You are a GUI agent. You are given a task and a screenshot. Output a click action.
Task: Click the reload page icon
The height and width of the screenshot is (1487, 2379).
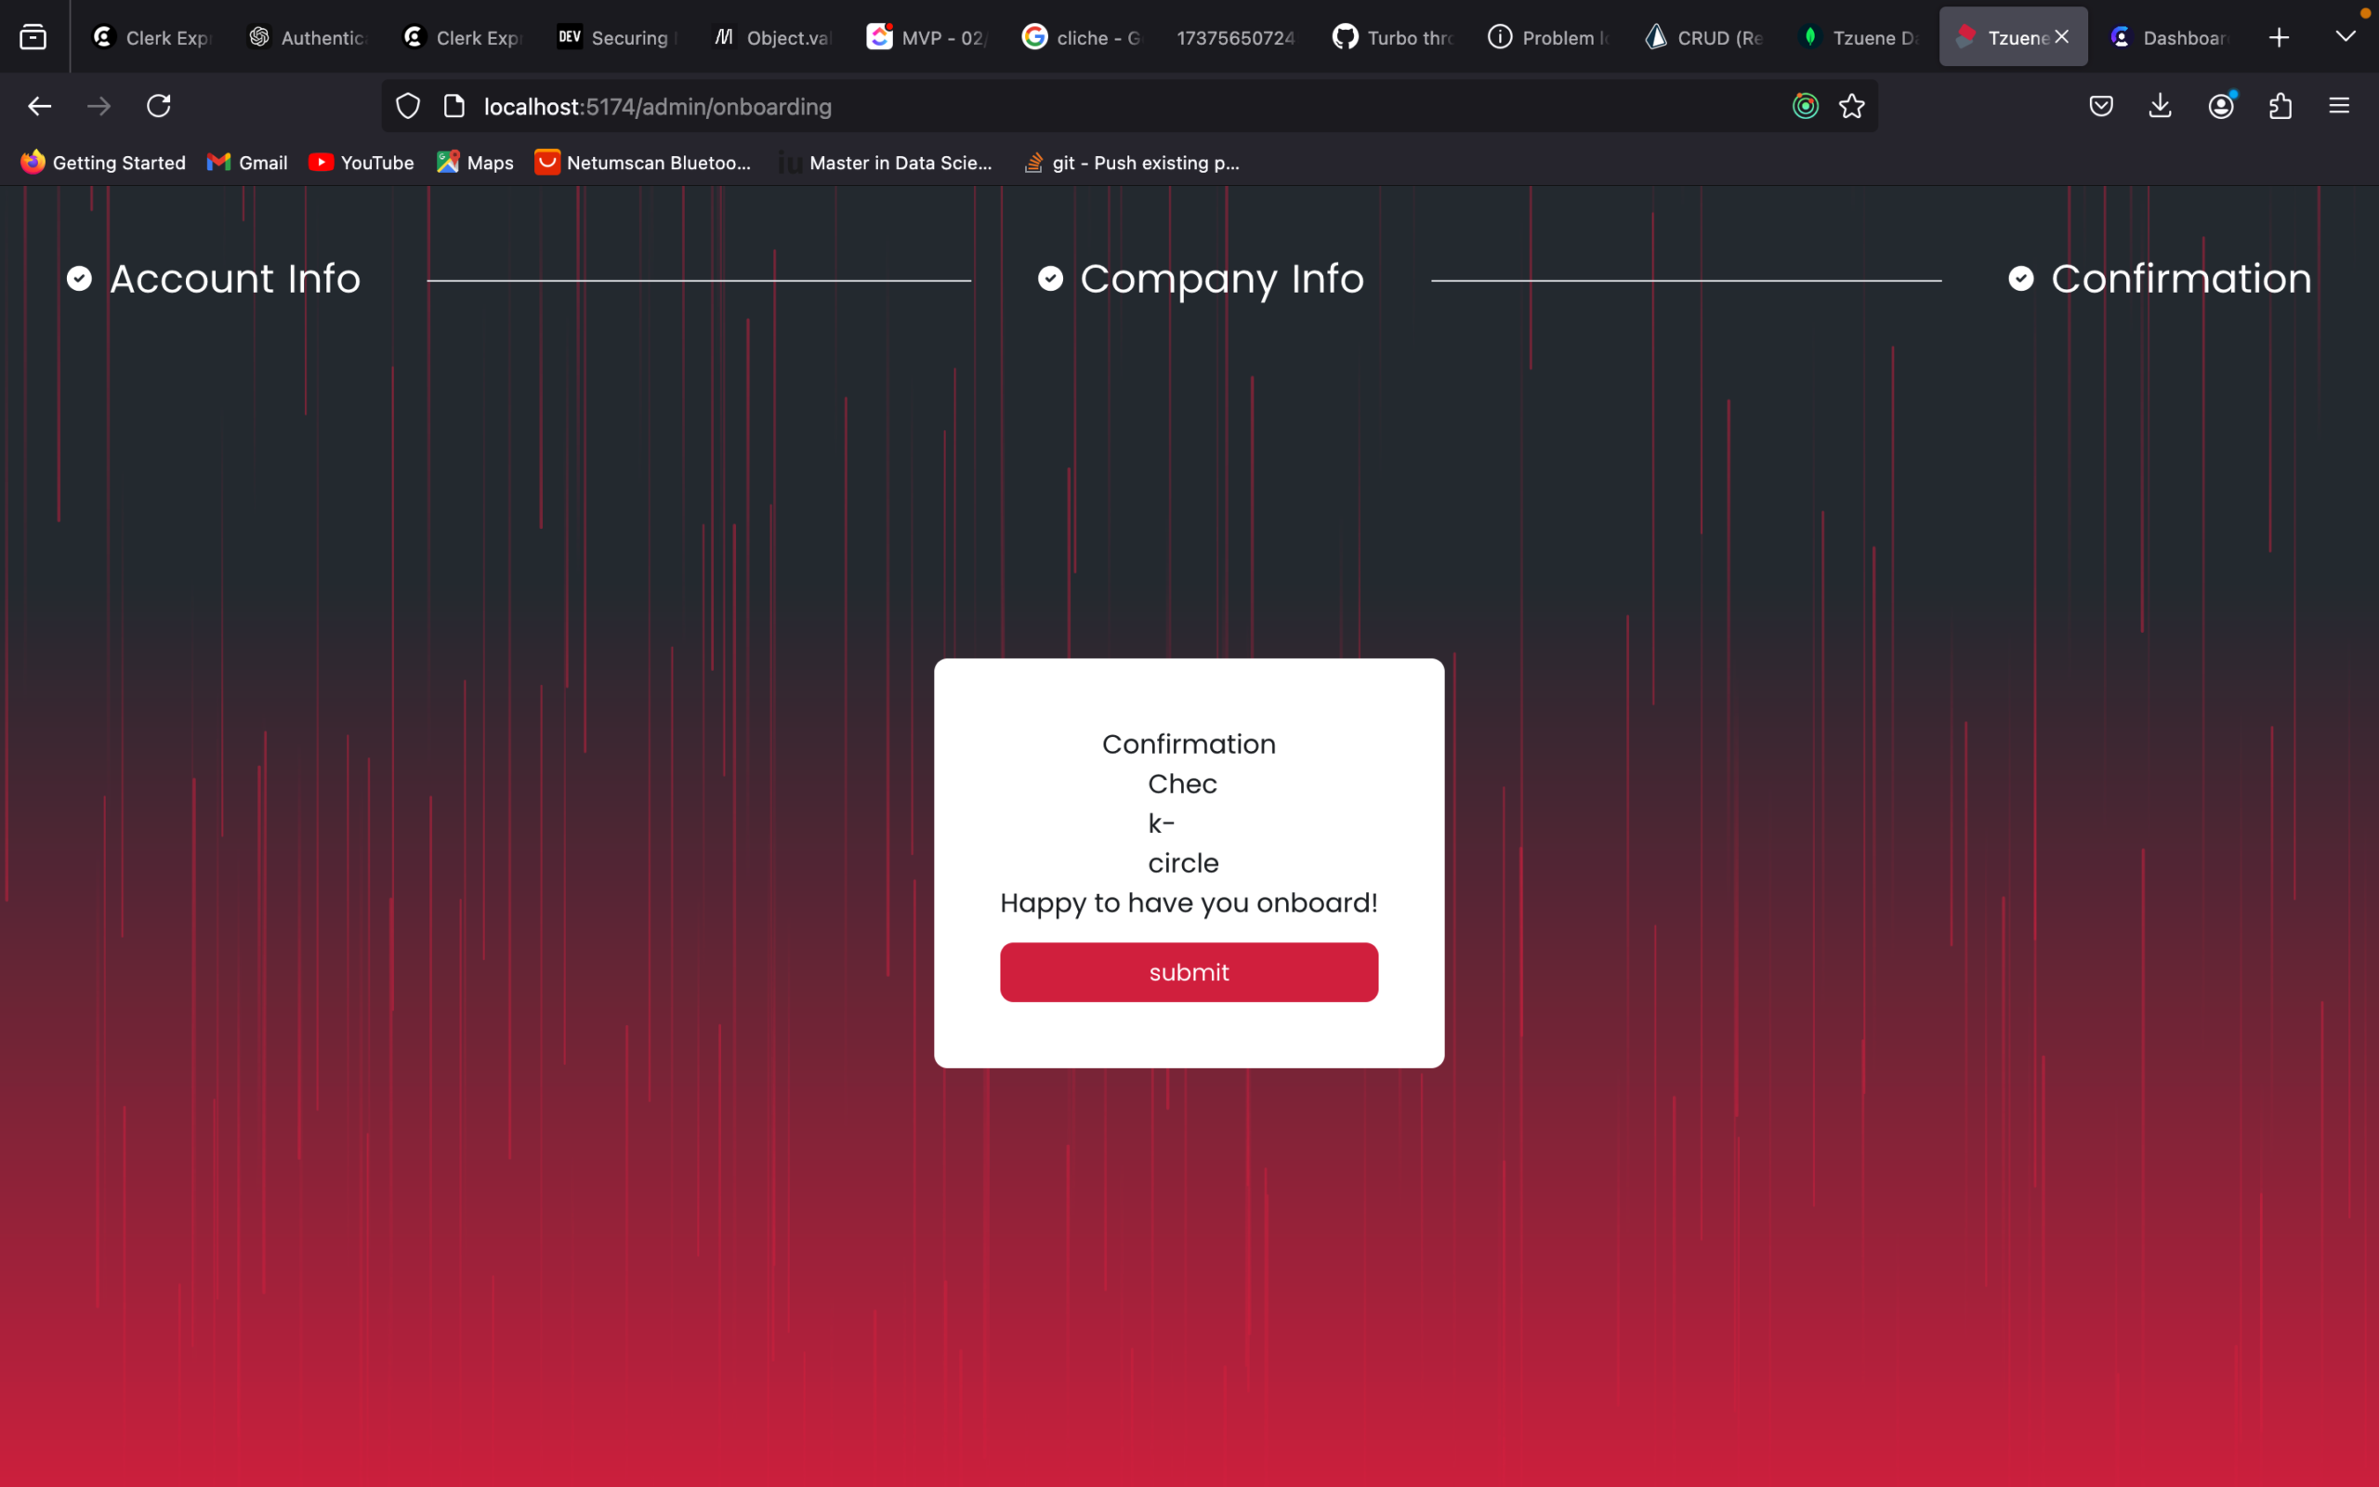pyautogui.click(x=158, y=106)
